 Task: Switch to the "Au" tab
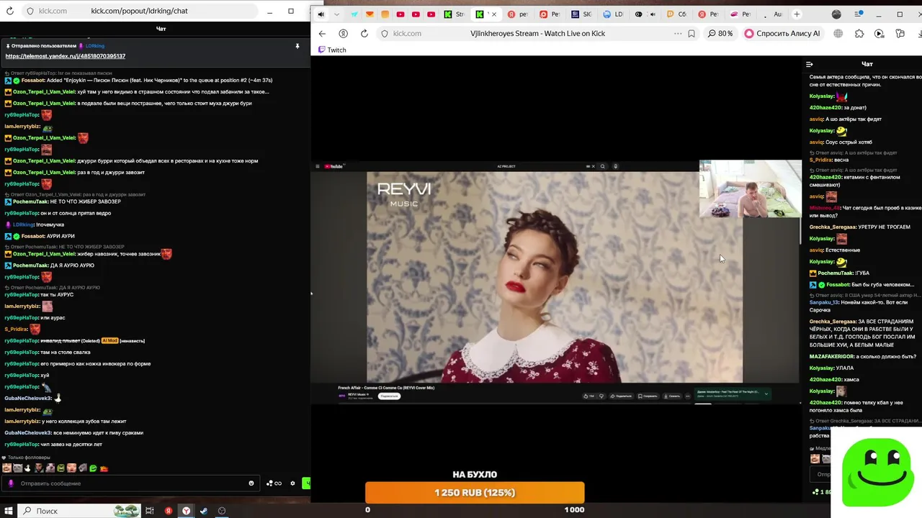[773, 14]
